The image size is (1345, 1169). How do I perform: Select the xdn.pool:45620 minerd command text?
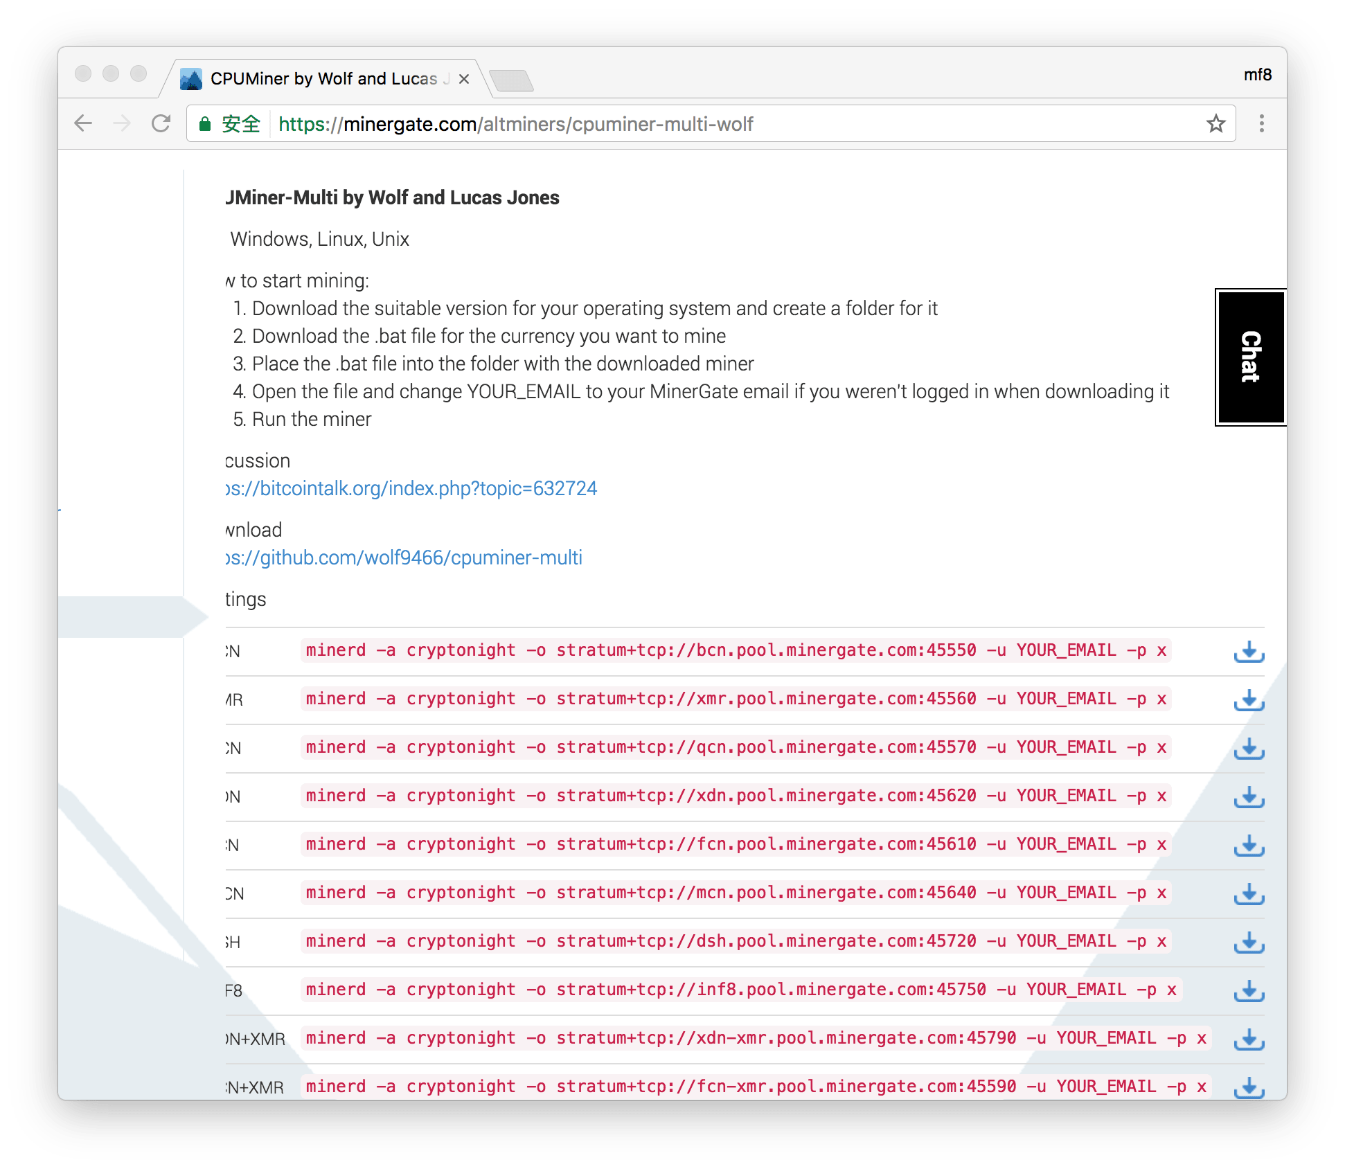736,796
